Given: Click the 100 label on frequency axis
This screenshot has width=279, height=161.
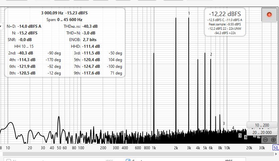Looking at the screenshot, I should pyautogui.click(x=81, y=148).
